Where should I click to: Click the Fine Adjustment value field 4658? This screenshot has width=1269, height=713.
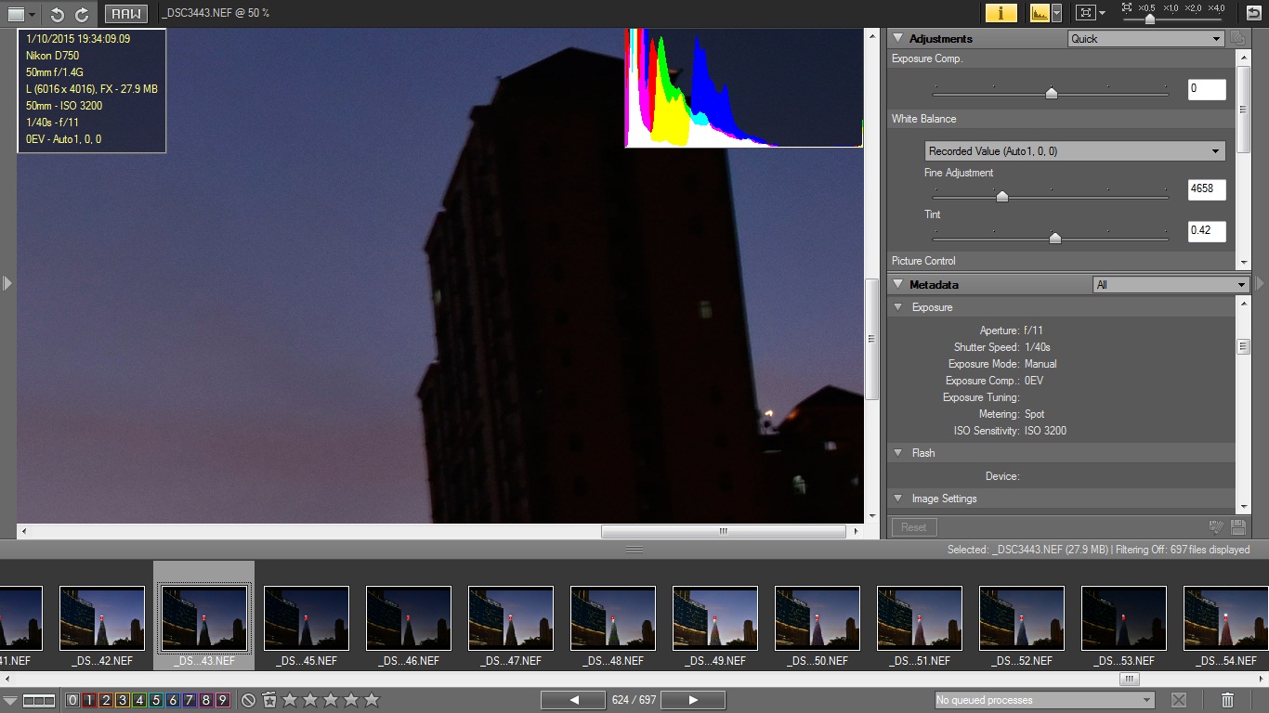click(1206, 189)
